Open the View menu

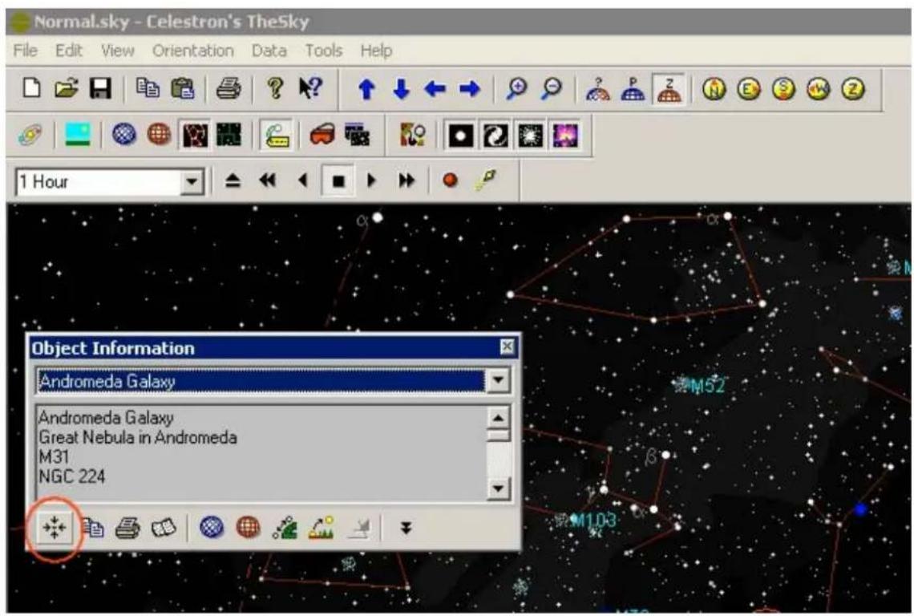pyautogui.click(x=117, y=51)
